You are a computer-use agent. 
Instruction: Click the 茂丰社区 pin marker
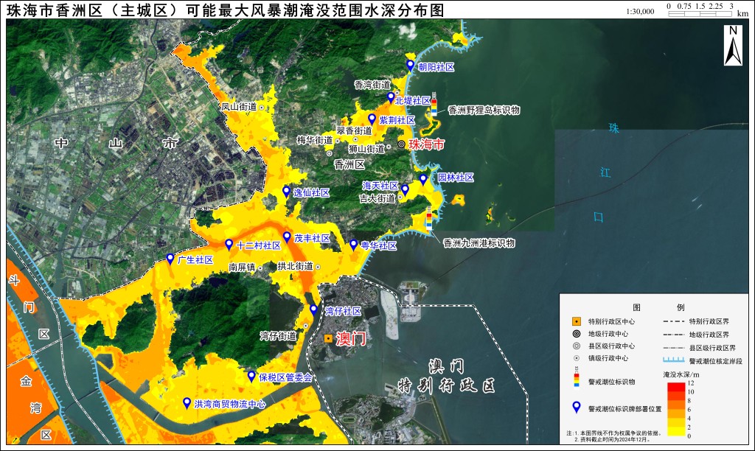point(287,237)
